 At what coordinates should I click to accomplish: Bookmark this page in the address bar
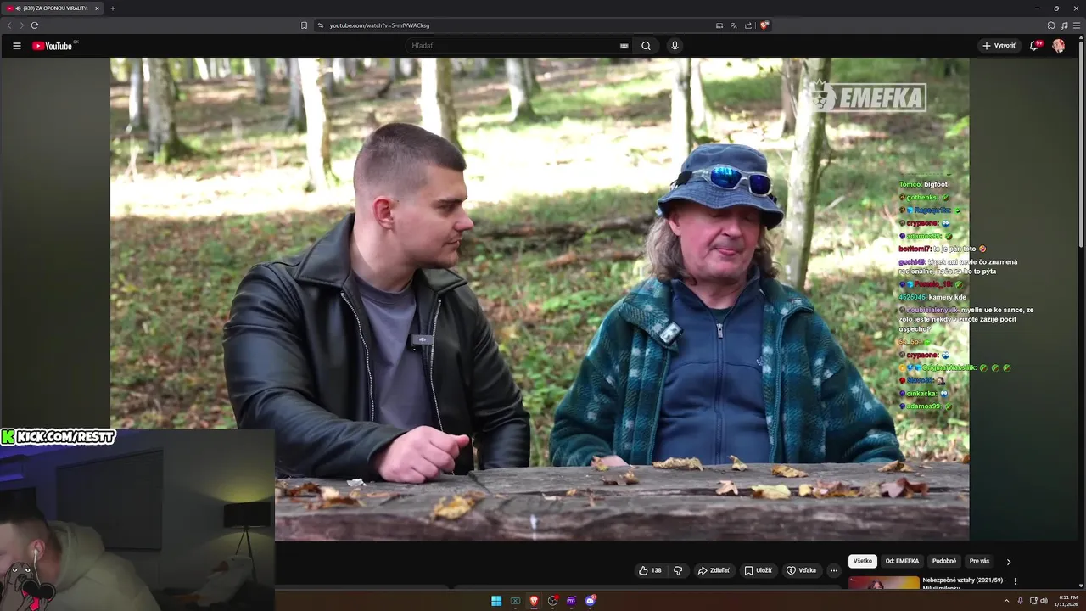coord(305,25)
